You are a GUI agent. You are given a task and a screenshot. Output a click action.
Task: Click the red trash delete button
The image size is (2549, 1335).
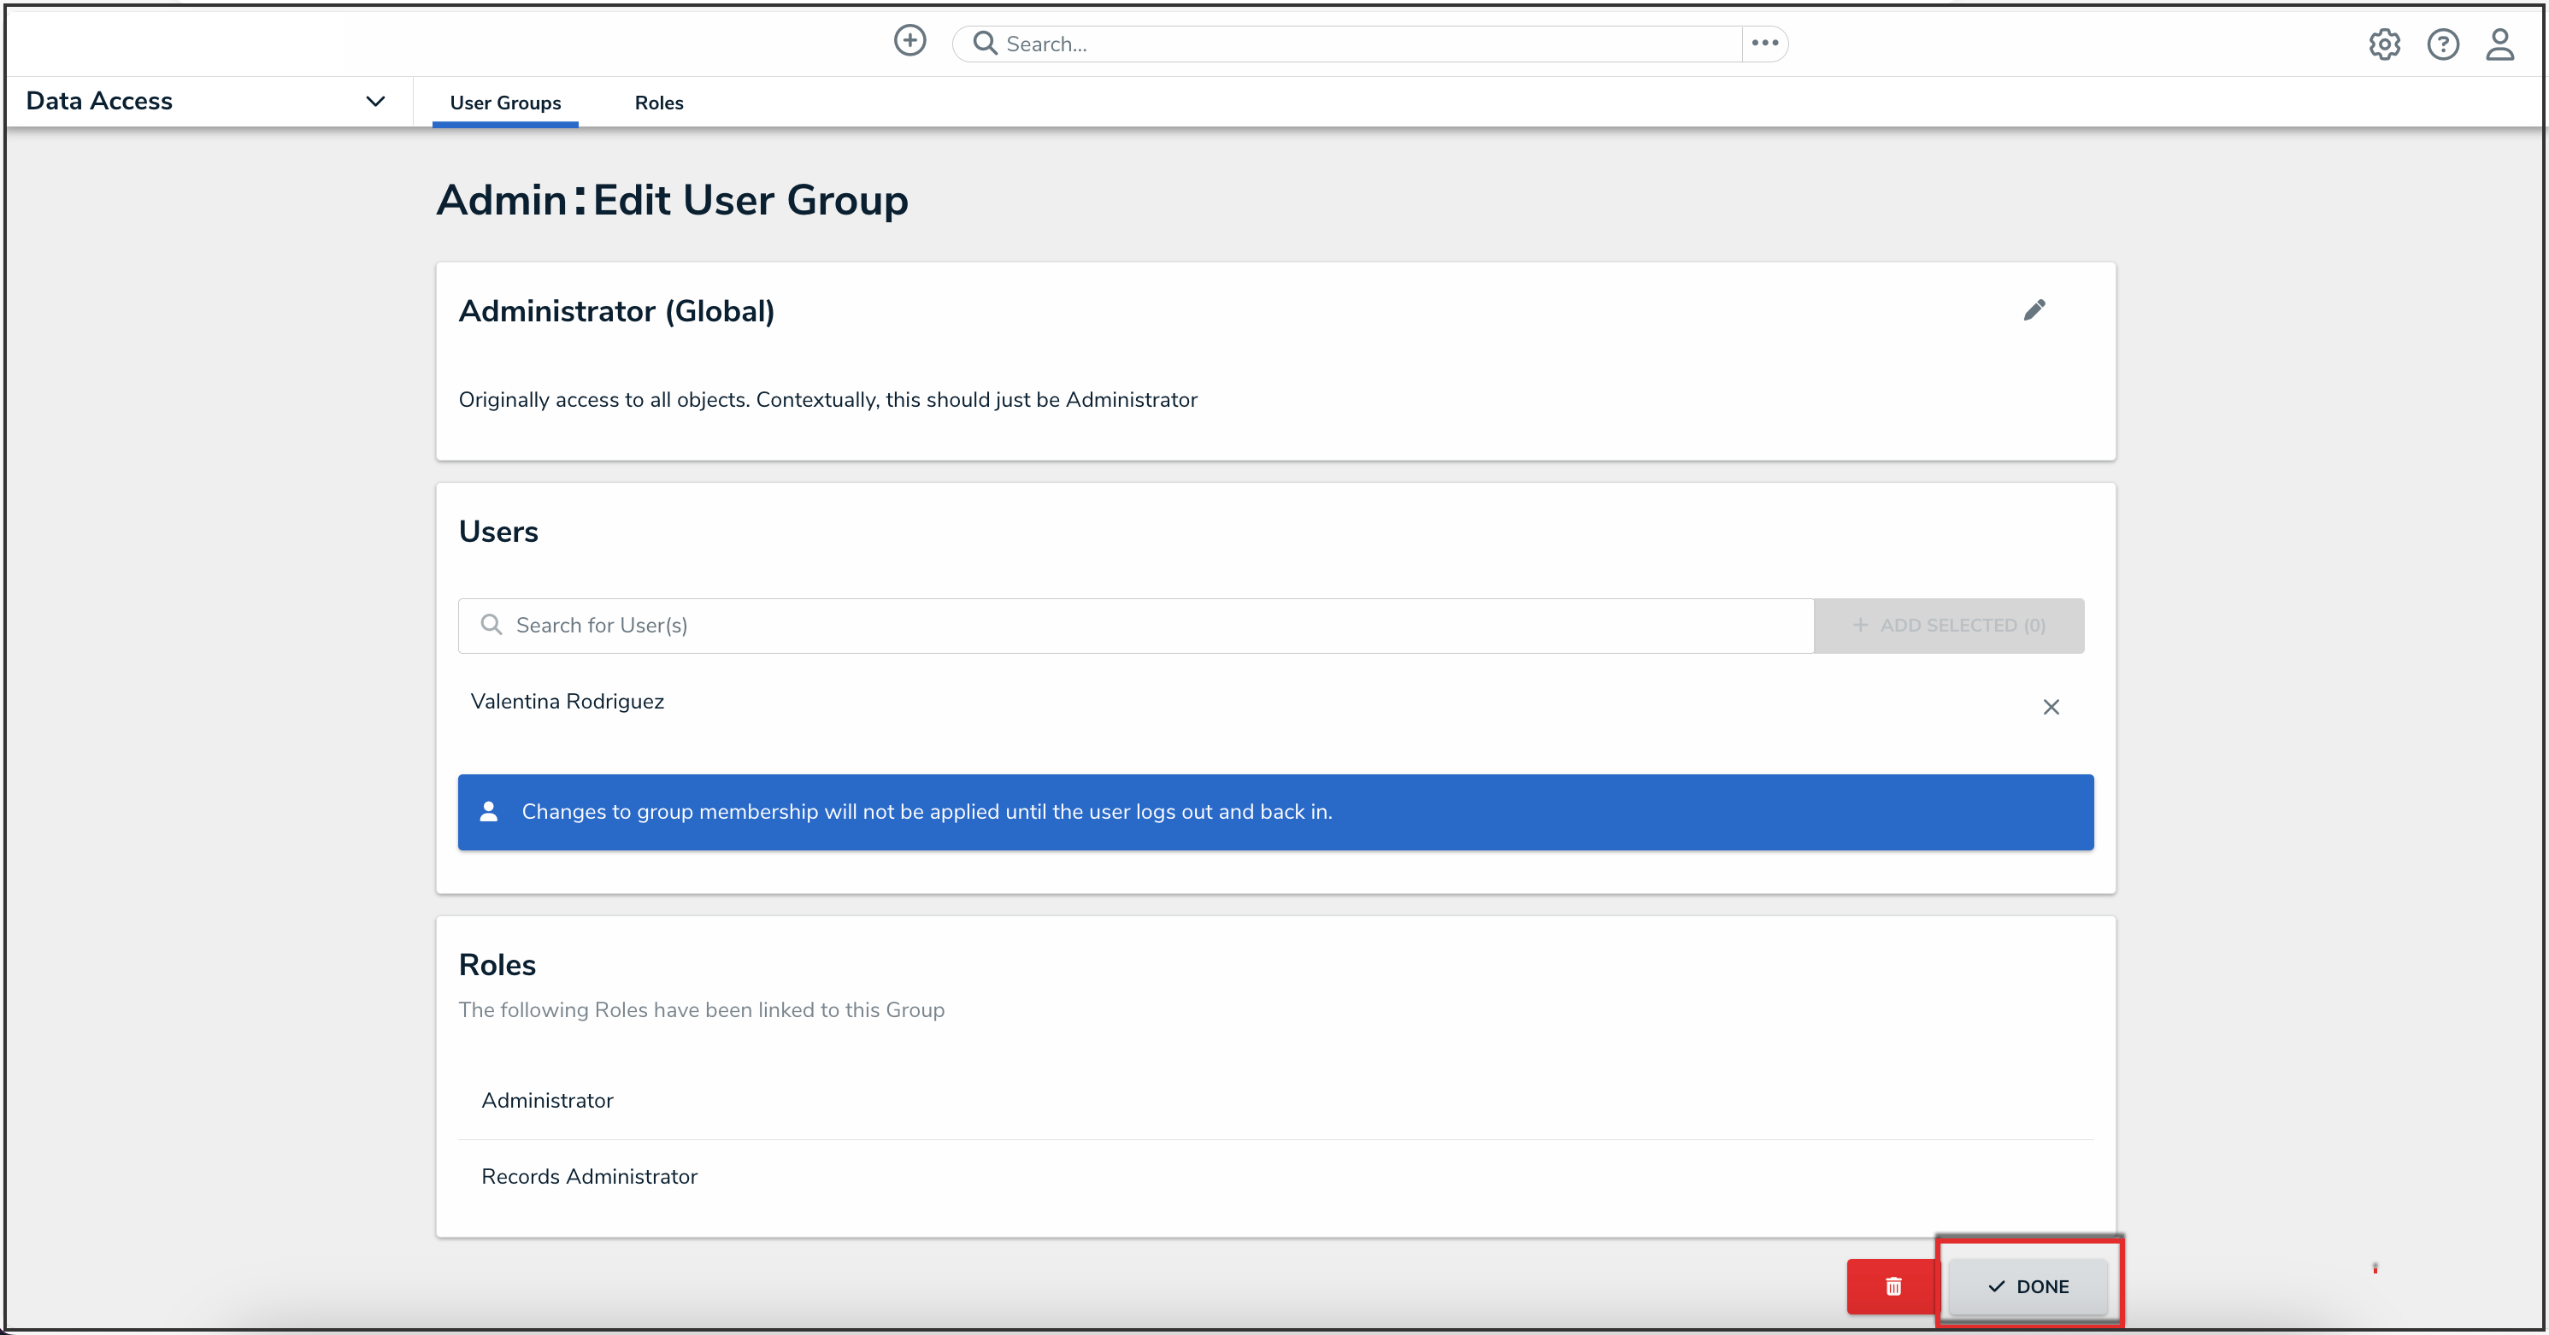[1892, 1285]
